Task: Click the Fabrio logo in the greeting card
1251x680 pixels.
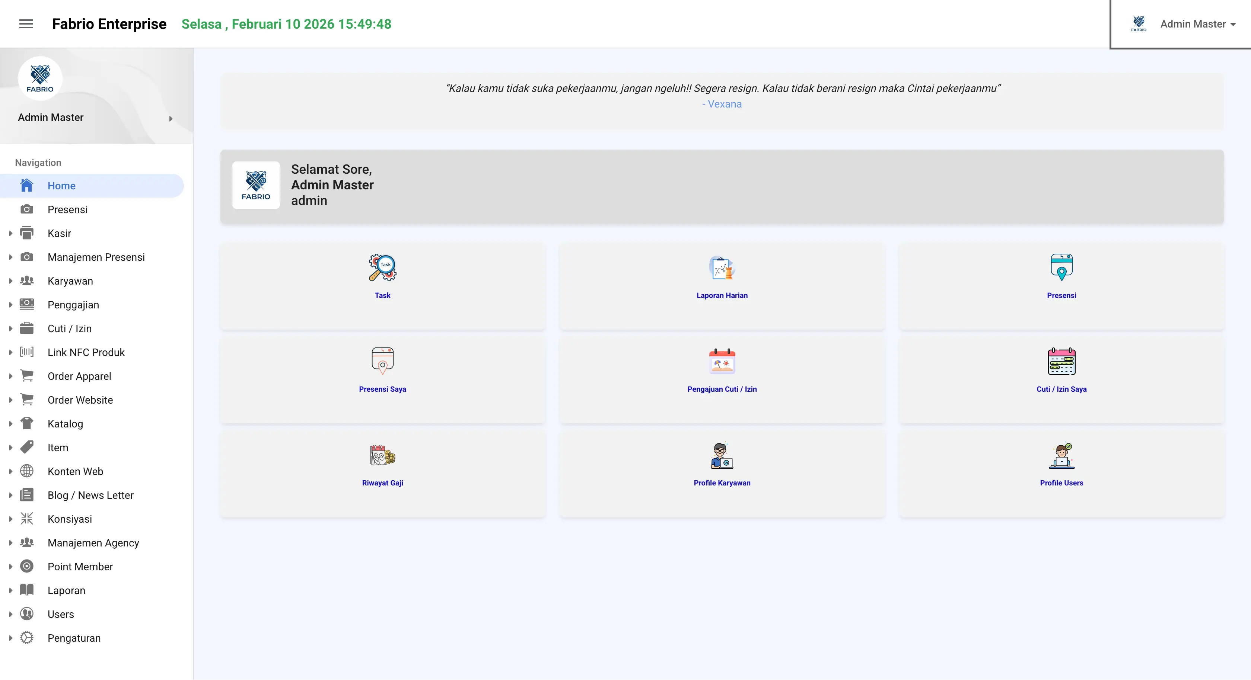Action: tap(256, 185)
